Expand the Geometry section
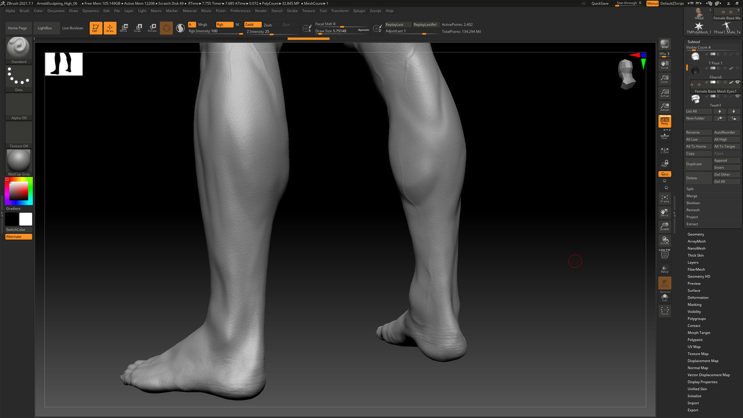Image resolution: width=743 pixels, height=418 pixels. 696,234
